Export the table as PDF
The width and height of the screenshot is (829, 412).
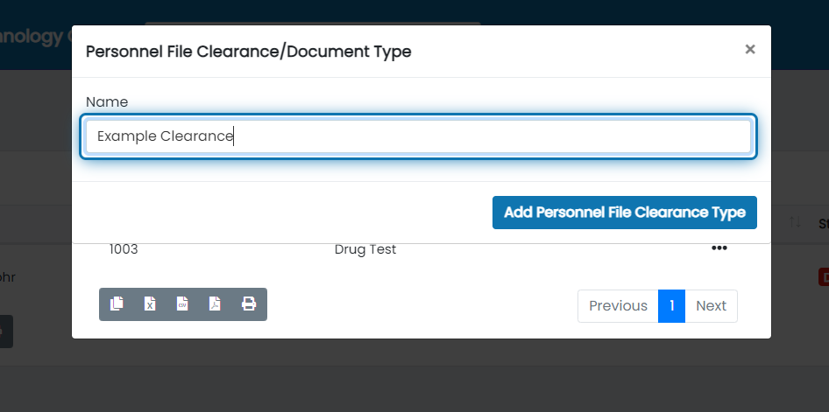point(215,304)
